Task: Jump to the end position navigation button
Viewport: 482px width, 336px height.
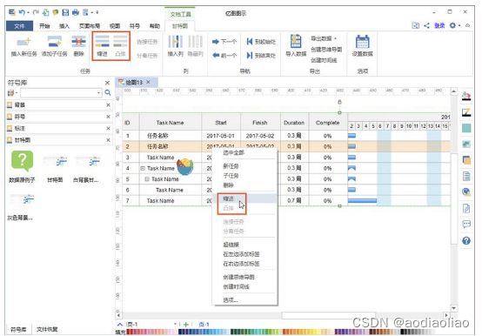Action: 261,56
